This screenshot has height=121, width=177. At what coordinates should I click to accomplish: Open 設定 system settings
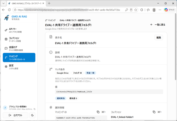pos(19,67)
